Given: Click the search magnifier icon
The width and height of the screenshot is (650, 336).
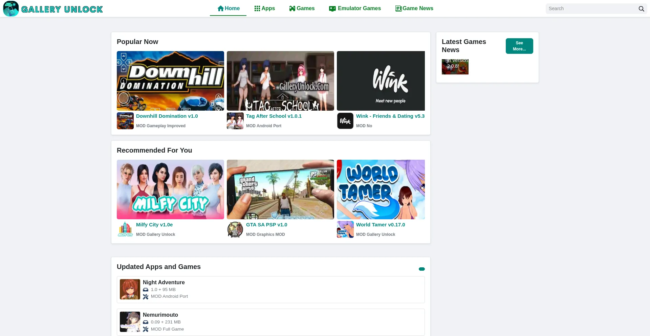Looking at the screenshot, I should click(641, 9).
